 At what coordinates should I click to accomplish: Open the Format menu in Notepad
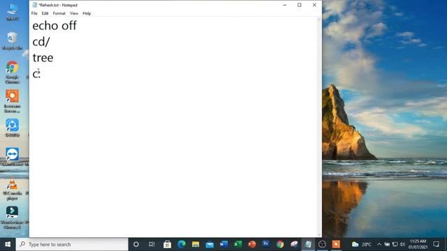pyautogui.click(x=59, y=13)
